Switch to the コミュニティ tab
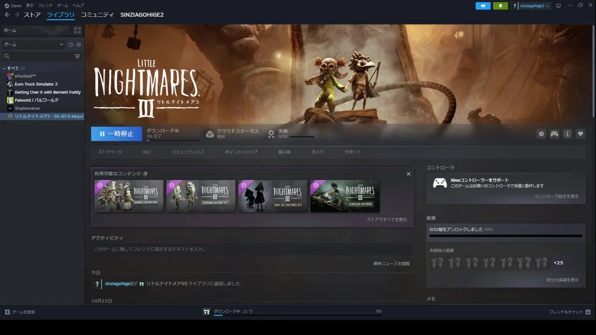Image resolution: width=596 pixels, height=335 pixels. 97,15
